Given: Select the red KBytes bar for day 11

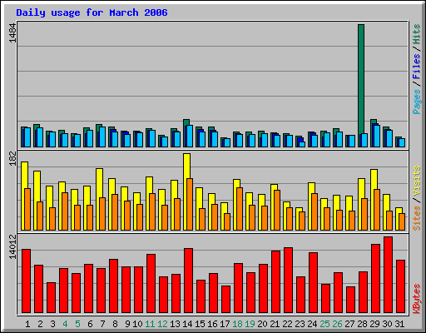Looking at the screenshot, I should pos(151,284).
